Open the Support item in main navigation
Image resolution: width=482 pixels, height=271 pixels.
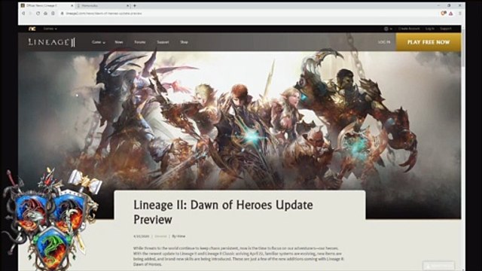pos(163,42)
